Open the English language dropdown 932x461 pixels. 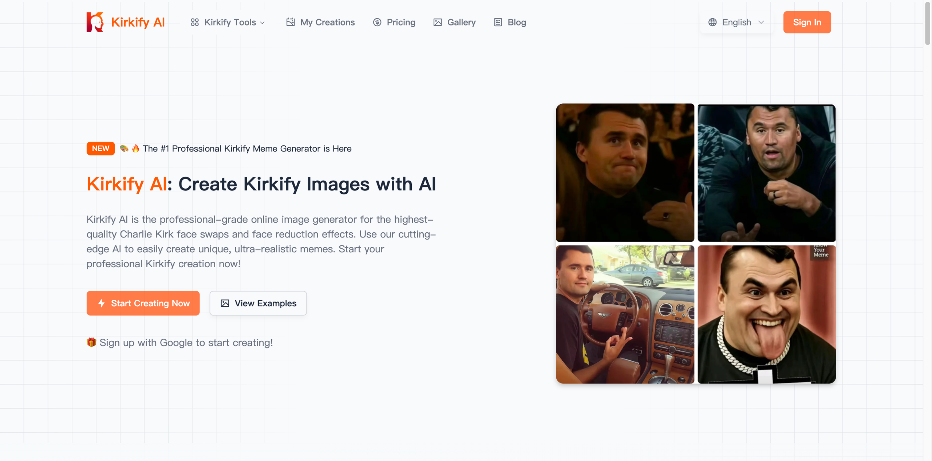pyautogui.click(x=736, y=22)
